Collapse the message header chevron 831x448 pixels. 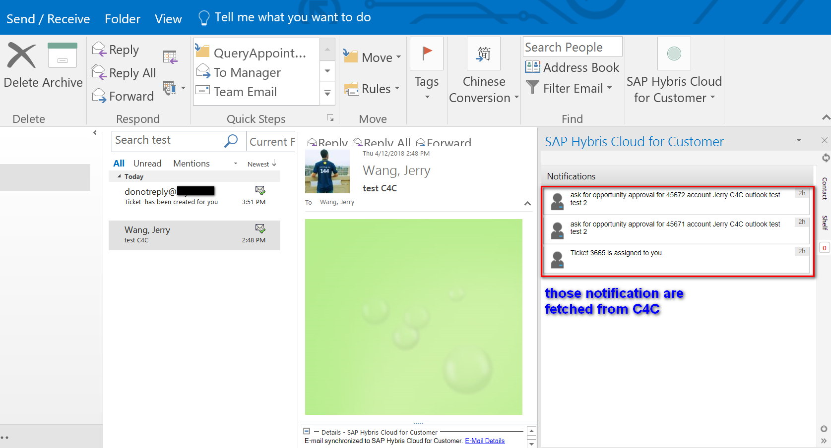pos(527,203)
